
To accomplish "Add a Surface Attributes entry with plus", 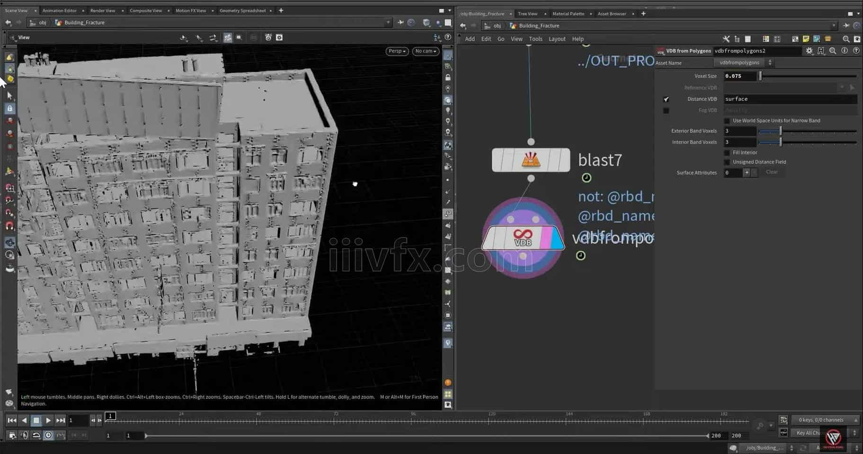I will point(747,173).
